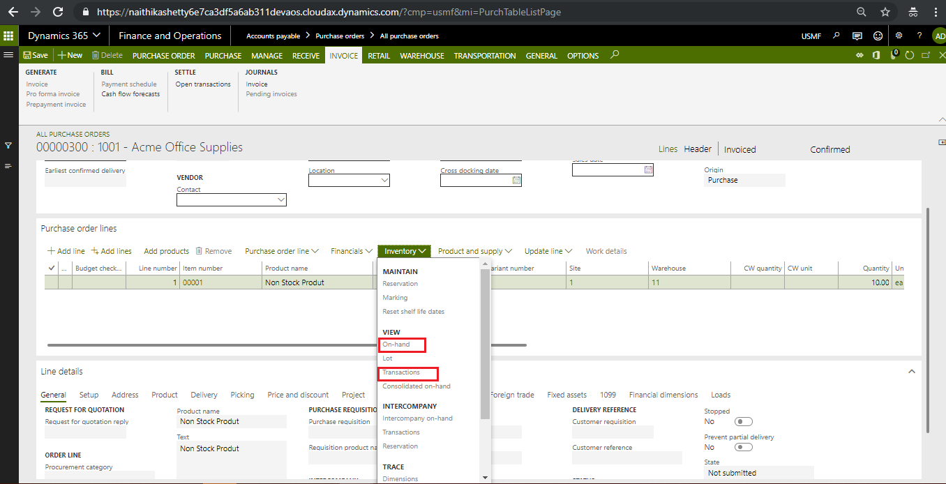Click Add products button
This screenshot has height=484, width=946.
coord(166,251)
